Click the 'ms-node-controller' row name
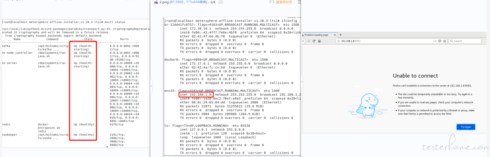Image resolution: width=490 pixels, height=157 pixels. point(17,53)
